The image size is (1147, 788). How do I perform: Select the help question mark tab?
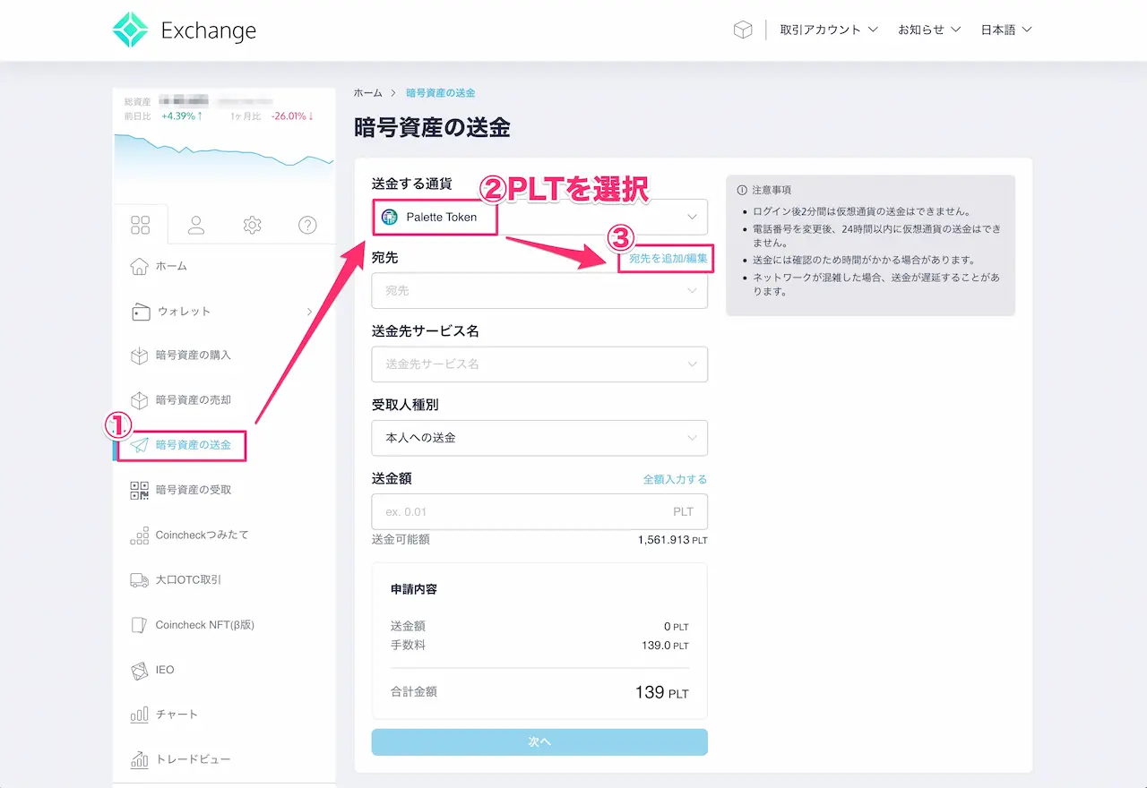[307, 225]
